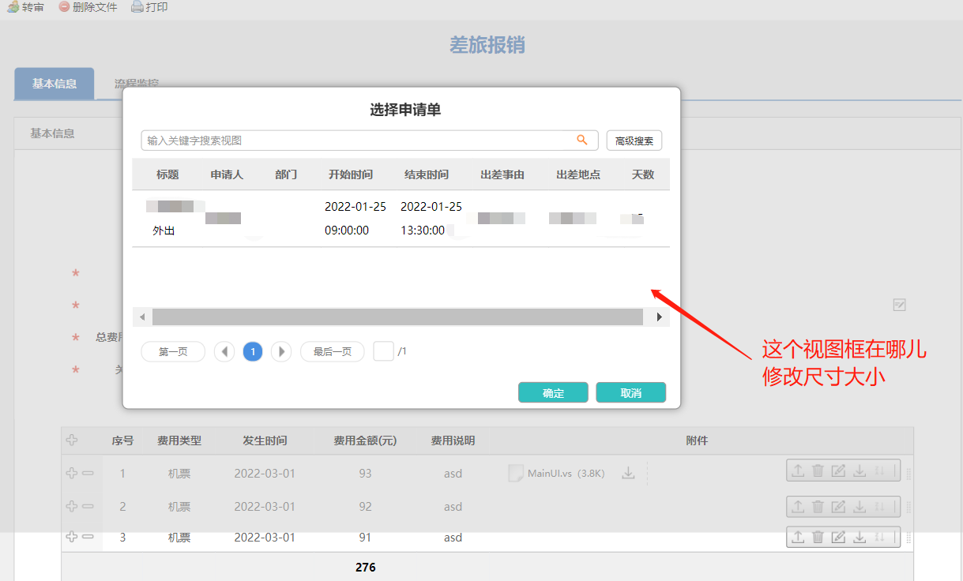Image resolution: width=963 pixels, height=581 pixels.
Task: Click the red delete file icon
Action: click(64, 7)
